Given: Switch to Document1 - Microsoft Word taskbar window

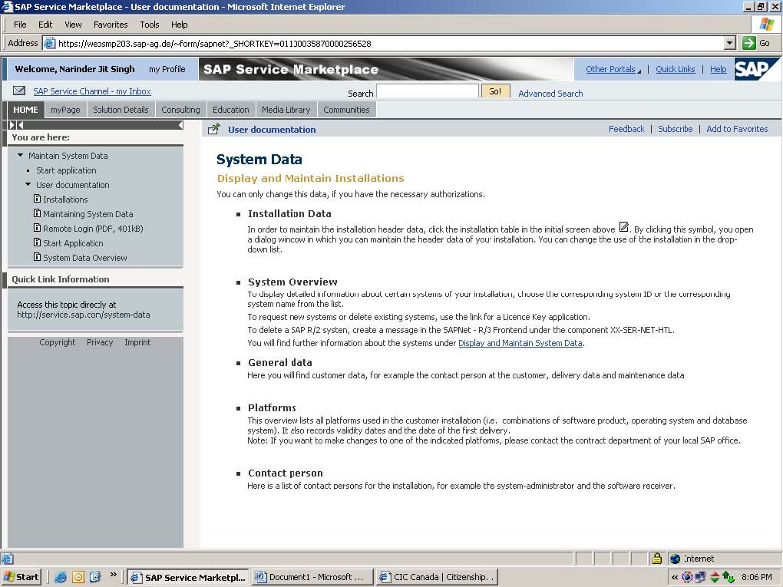Looking at the screenshot, I should pyautogui.click(x=313, y=577).
